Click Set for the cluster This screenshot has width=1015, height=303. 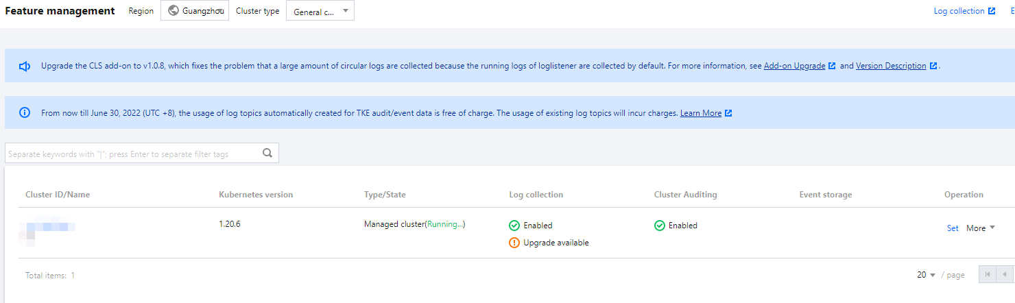953,228
